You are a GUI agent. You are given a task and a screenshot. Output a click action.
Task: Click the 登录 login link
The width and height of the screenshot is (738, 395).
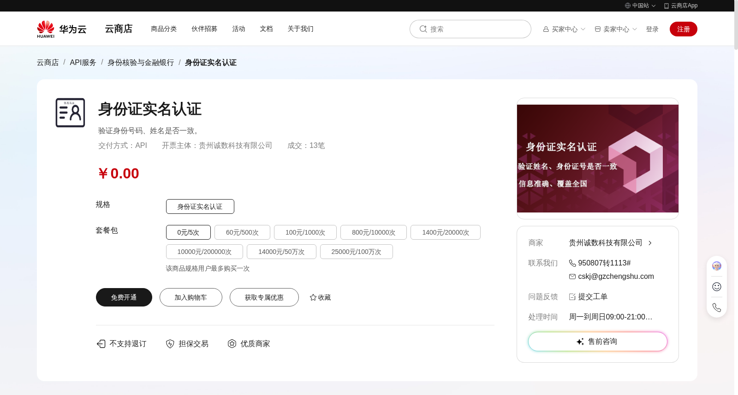652,29
